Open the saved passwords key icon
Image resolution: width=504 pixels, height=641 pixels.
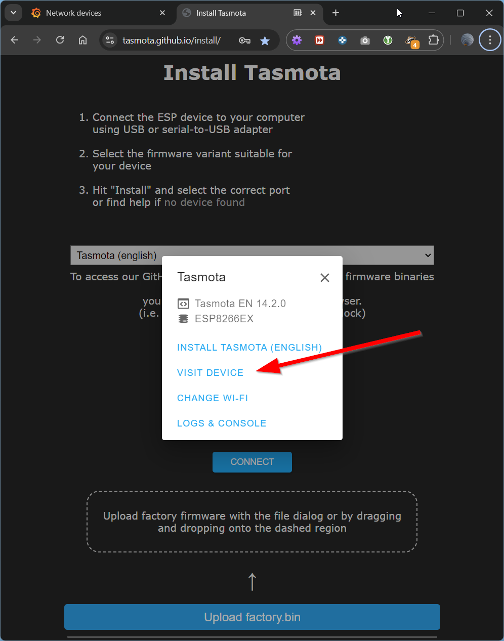click(244, 40)
